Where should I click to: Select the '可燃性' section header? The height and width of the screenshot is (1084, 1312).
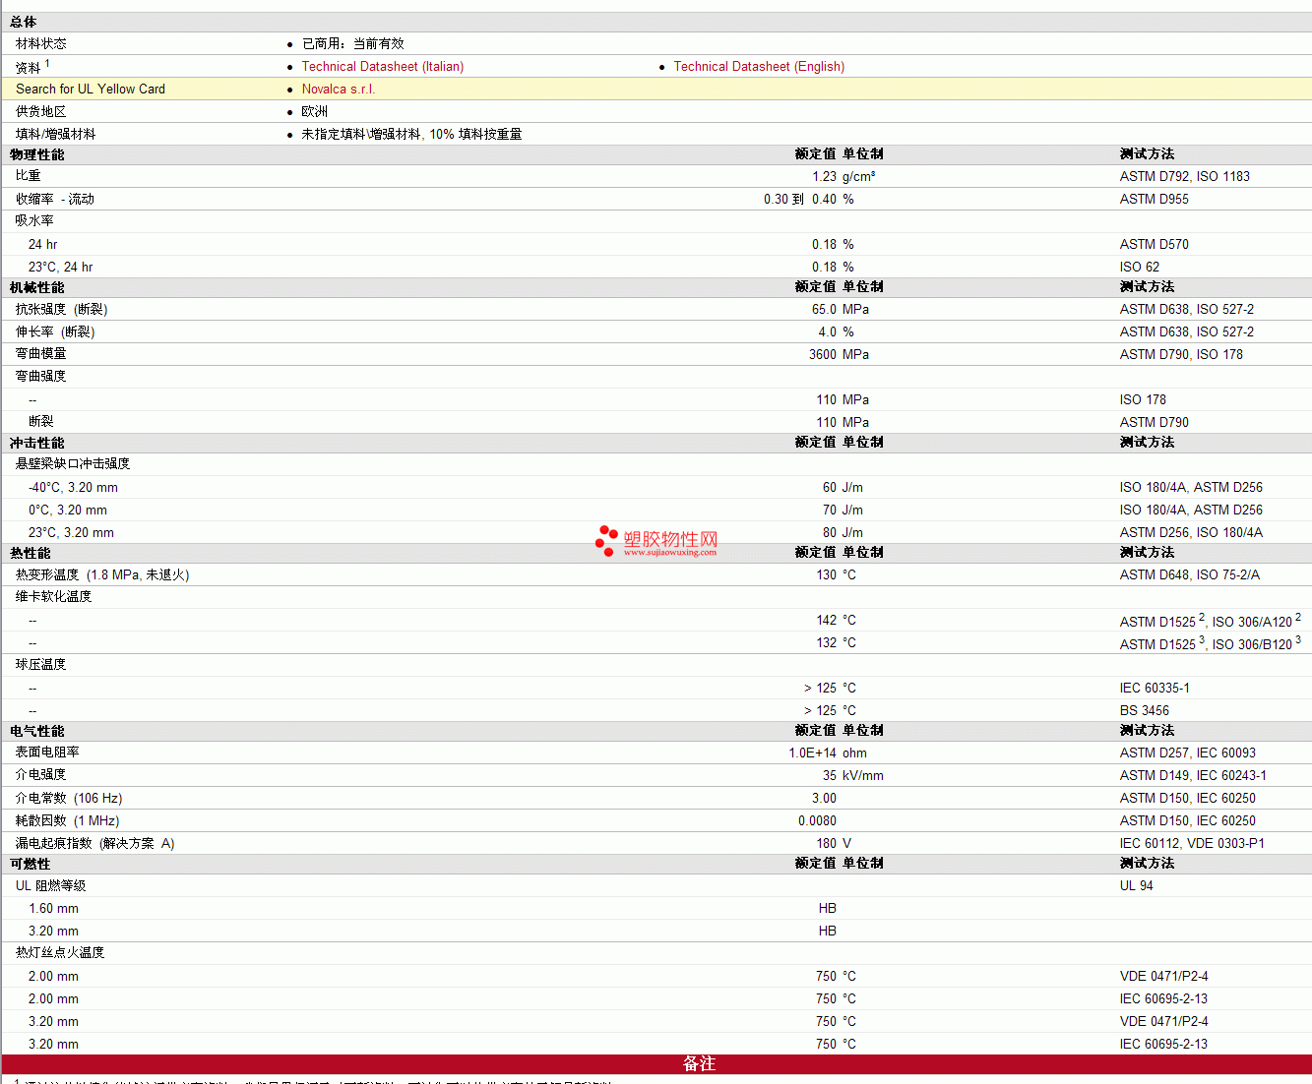(x=31, y=865)
